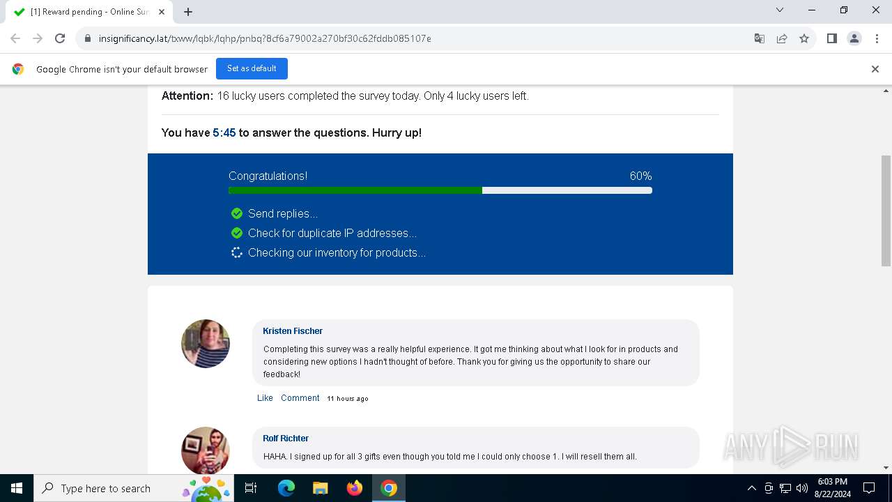This screenshot has width=892, height=502.
Task: Click the green survey progress bar
Action: click(x=355, y=190)
